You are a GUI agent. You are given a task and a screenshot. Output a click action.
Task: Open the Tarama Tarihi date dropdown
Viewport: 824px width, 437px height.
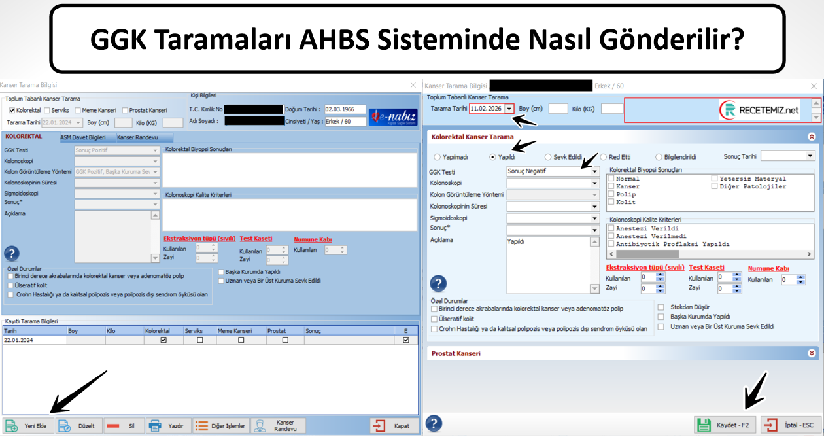pyautogui.click(x=508, y=109)
